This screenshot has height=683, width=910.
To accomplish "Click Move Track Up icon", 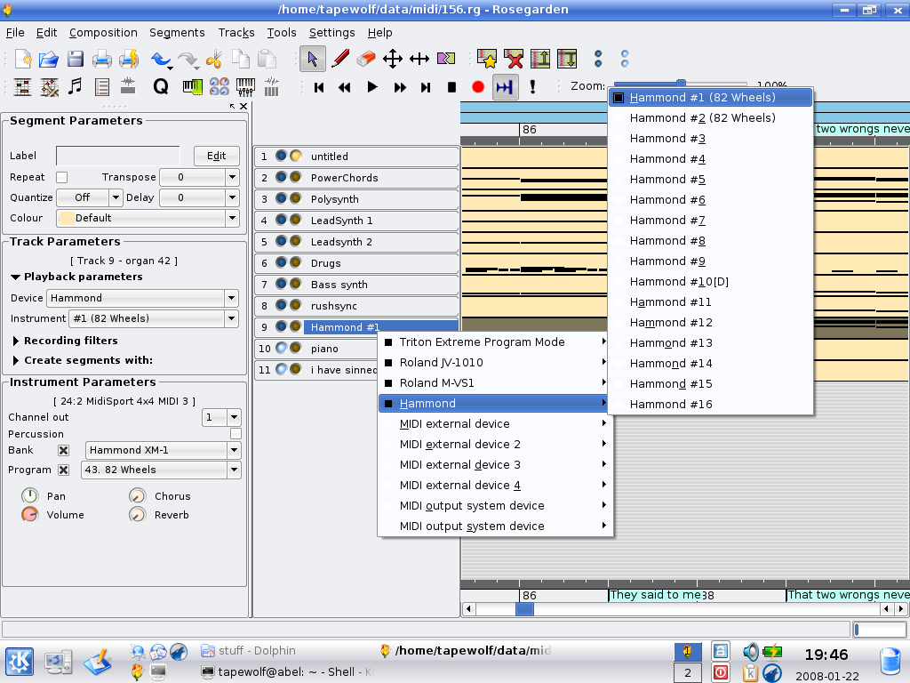I will (x=540, y=59).
